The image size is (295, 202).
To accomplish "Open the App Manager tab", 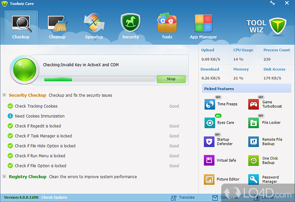I will pos(203,26).
